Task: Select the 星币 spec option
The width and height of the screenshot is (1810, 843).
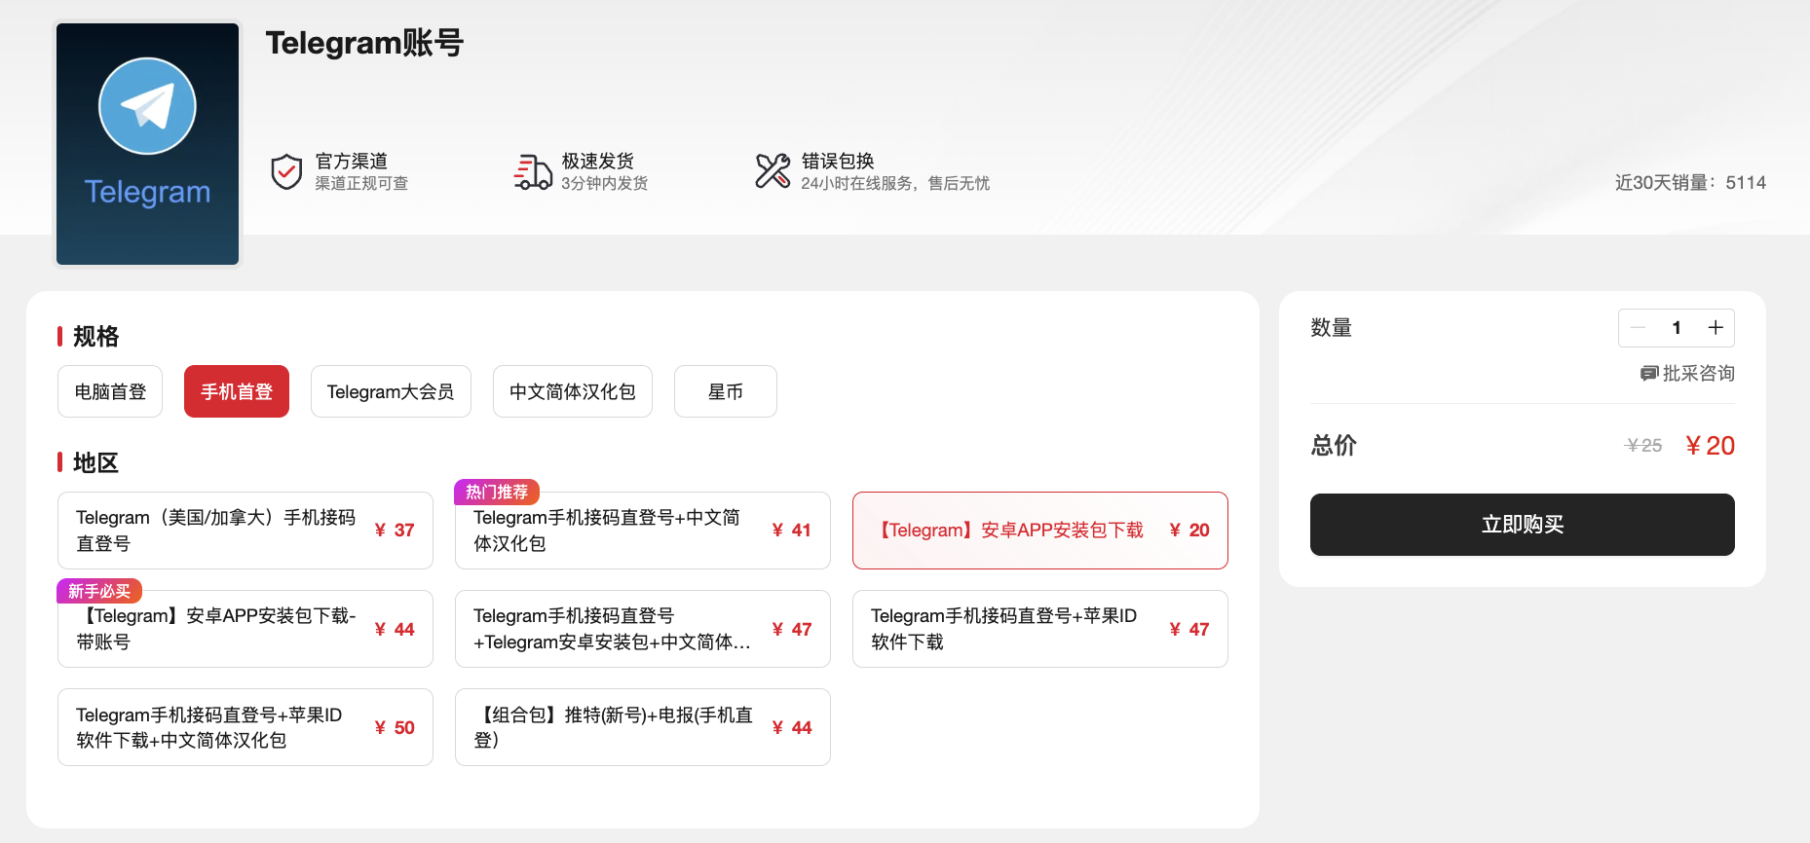Action: (x=726, y=391)
